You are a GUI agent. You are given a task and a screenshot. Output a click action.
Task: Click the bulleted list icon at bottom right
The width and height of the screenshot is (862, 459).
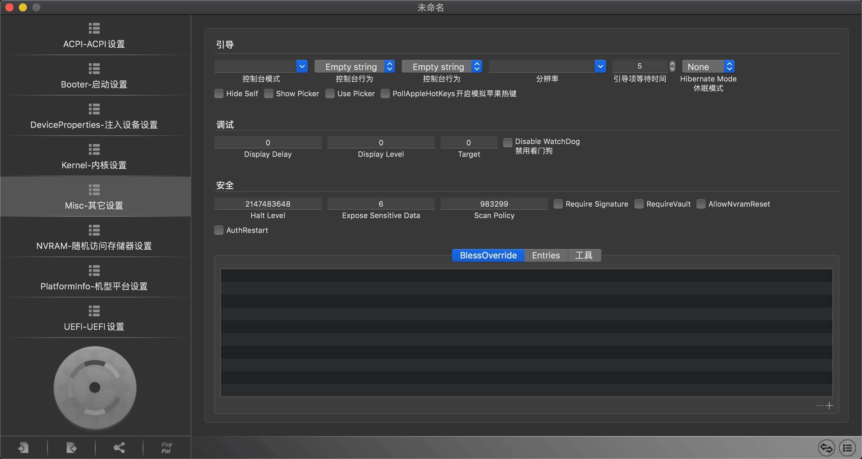[x=847, y=448]
